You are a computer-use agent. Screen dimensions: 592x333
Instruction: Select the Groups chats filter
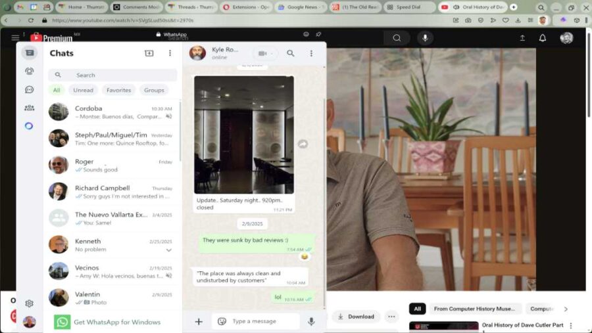click(154, 90)
